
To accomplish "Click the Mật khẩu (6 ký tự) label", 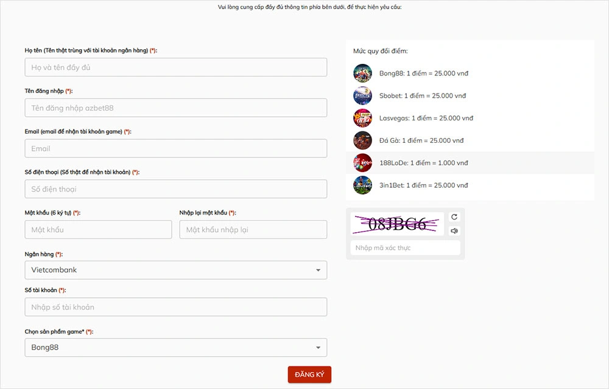I will tap(52, 213).
